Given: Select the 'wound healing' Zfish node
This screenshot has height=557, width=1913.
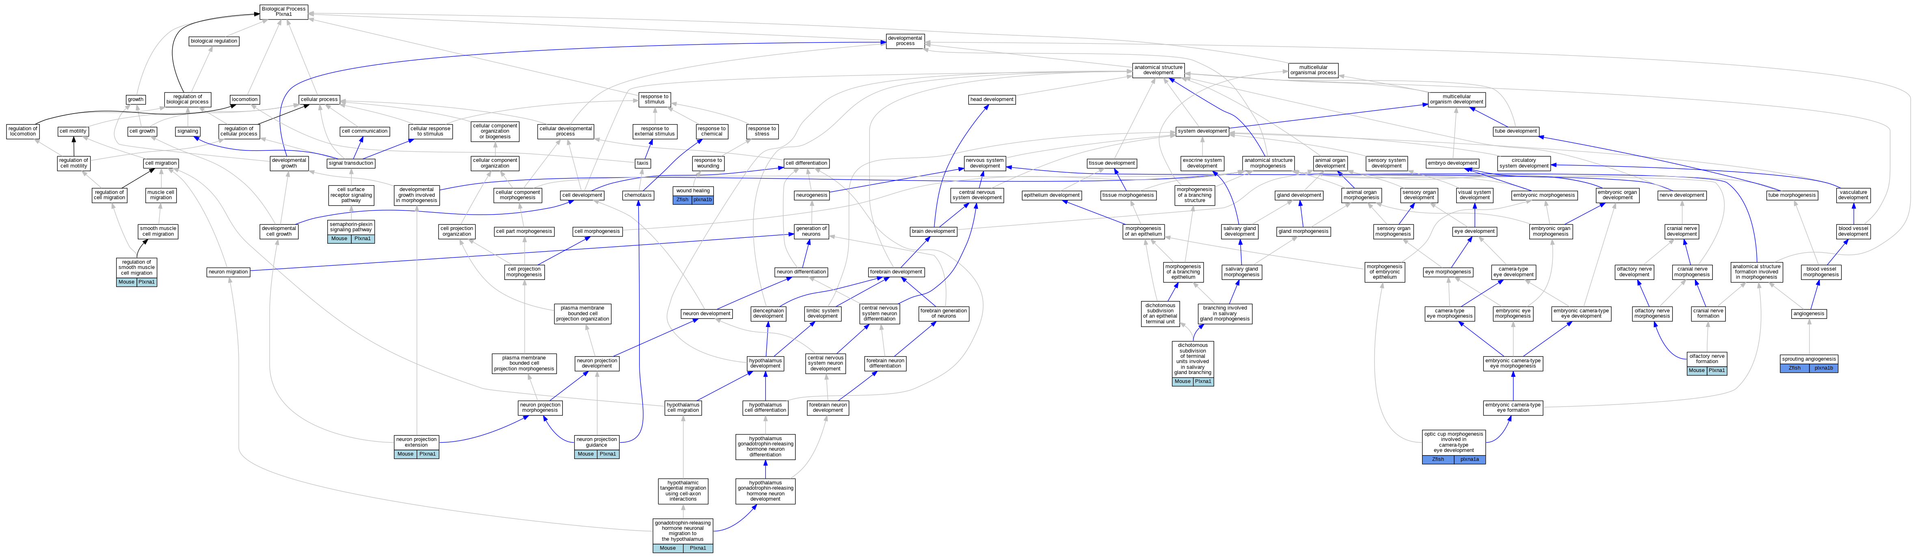Looking at the screenshot, I should click(x=692, y=195).
